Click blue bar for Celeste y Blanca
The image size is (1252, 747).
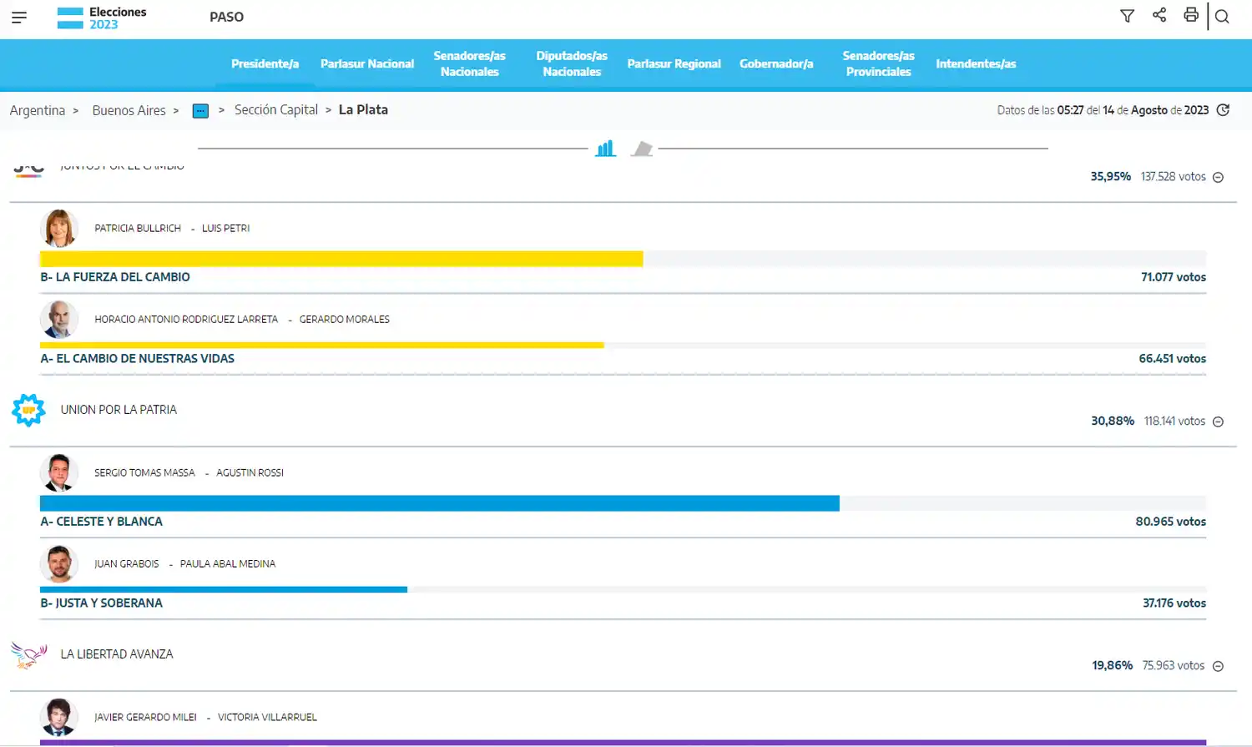pos(440,503)
